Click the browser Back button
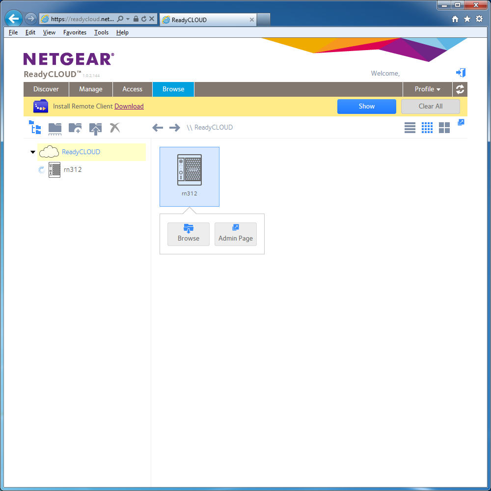Image resolution: width=491 pixels, height=491 pixels. (x=13, y=19)
